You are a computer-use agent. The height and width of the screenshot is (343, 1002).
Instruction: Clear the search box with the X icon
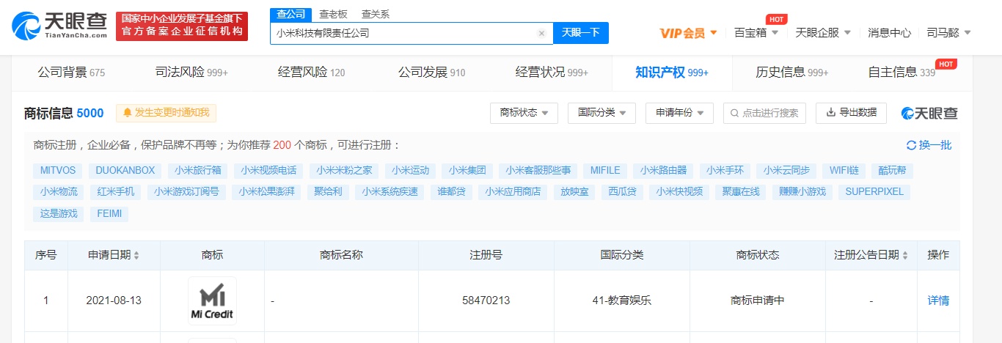point(541,33)
